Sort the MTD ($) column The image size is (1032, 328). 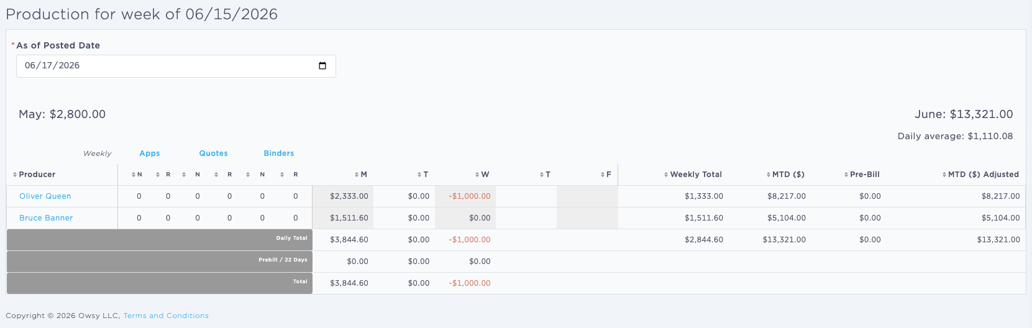pyautogui.click(x=785, y=175)
